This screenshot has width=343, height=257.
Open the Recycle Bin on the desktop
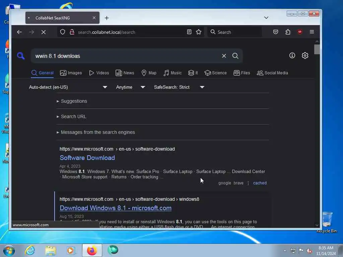click(327, 222)
